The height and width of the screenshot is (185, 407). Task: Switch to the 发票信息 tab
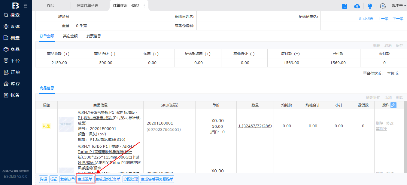(x=94, y=36)
